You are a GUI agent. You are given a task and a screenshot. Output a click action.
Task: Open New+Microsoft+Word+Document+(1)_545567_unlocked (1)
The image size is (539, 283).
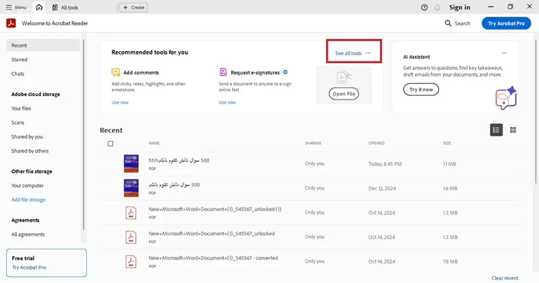pyautogui.click(x=215, y=209)
